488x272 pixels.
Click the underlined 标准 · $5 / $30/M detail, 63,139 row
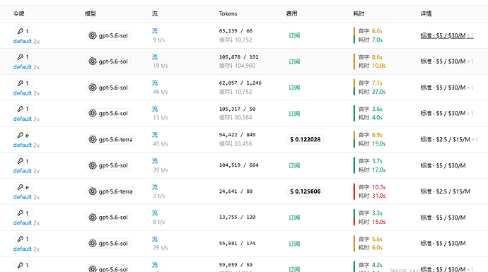443,35
